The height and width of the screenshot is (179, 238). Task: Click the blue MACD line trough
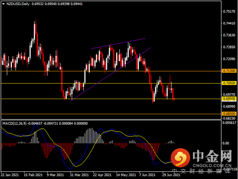tap(70, 169)
